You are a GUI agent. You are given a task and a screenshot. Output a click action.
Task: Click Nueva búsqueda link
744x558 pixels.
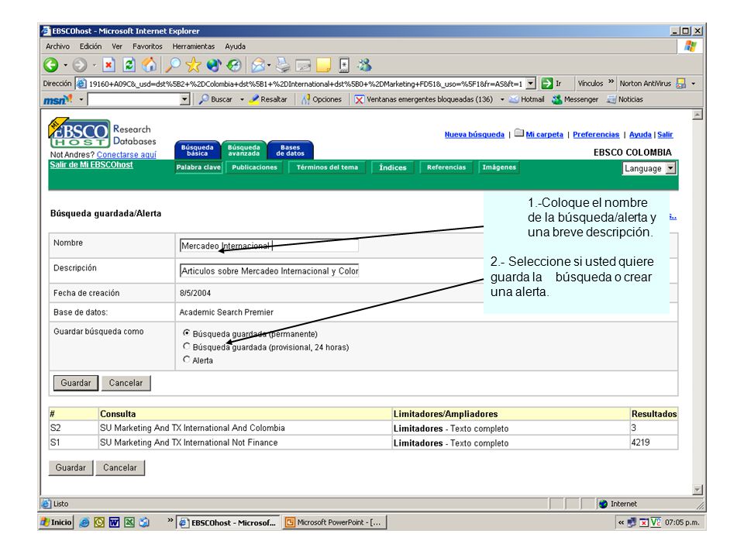[474, 134]
